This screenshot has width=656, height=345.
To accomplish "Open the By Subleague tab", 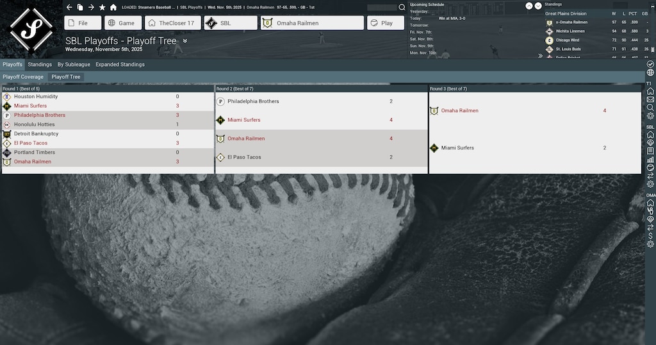I will point(74,64).
